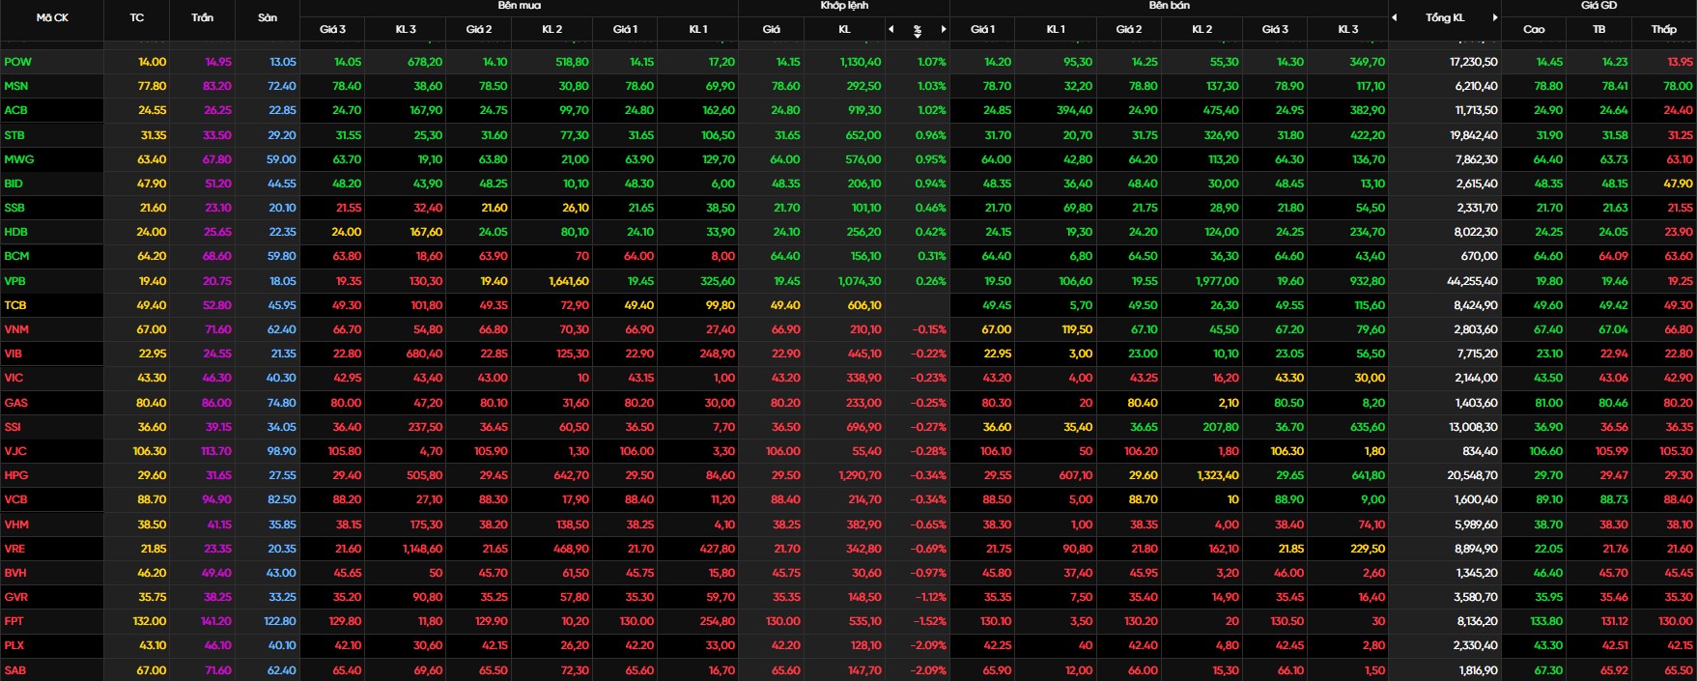Click the right arrow beside the % column header

[944, 29]
